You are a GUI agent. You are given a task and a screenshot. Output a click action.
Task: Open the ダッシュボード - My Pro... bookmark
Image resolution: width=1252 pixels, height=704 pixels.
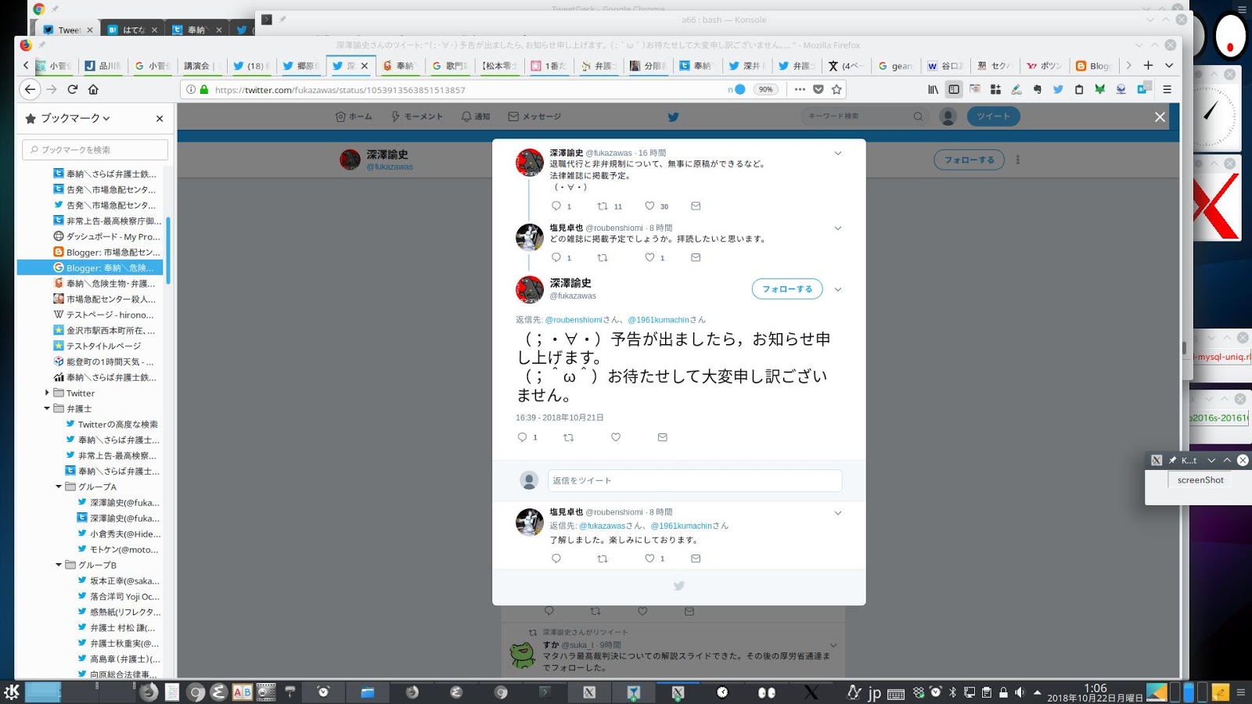[x=106, y=236]
